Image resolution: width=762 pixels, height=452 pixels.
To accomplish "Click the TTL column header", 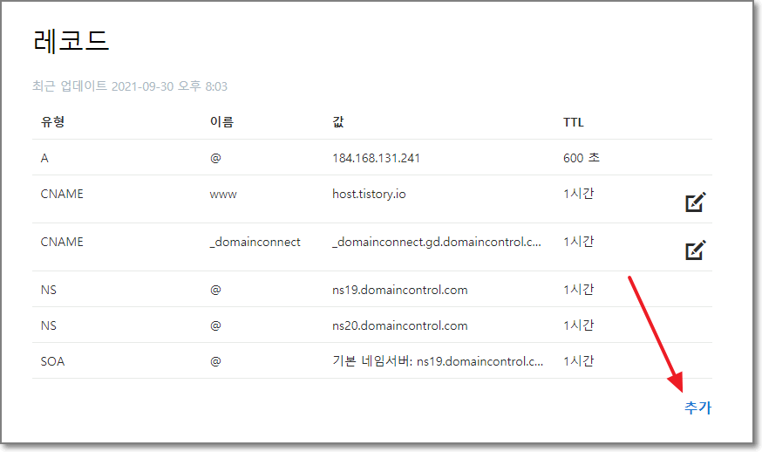I will (x=574, y=122).
